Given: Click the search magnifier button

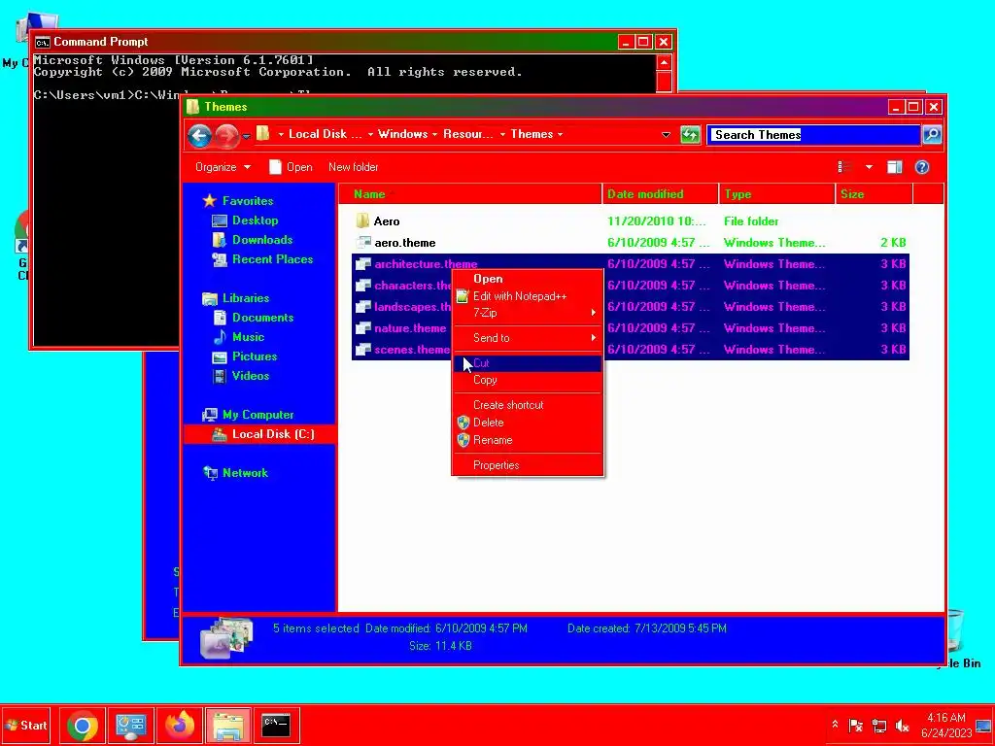Looking at the screenshot, I should [x=932, y=134].
